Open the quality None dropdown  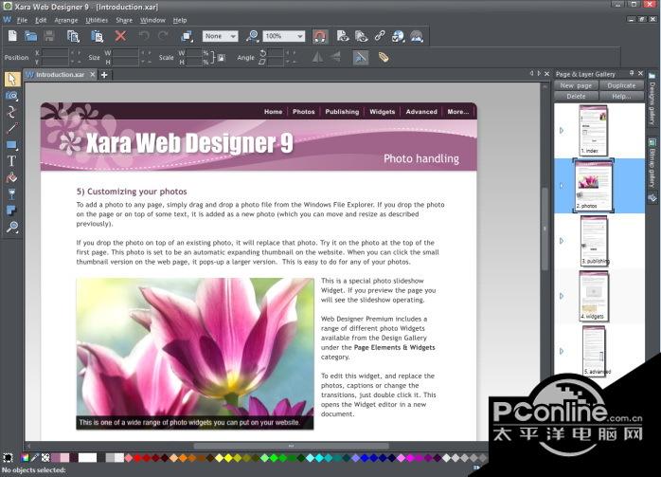(x=220, y=36)
